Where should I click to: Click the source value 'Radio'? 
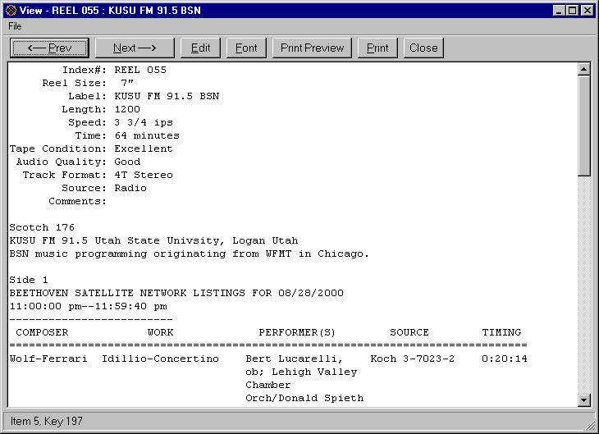coord(130,188)
